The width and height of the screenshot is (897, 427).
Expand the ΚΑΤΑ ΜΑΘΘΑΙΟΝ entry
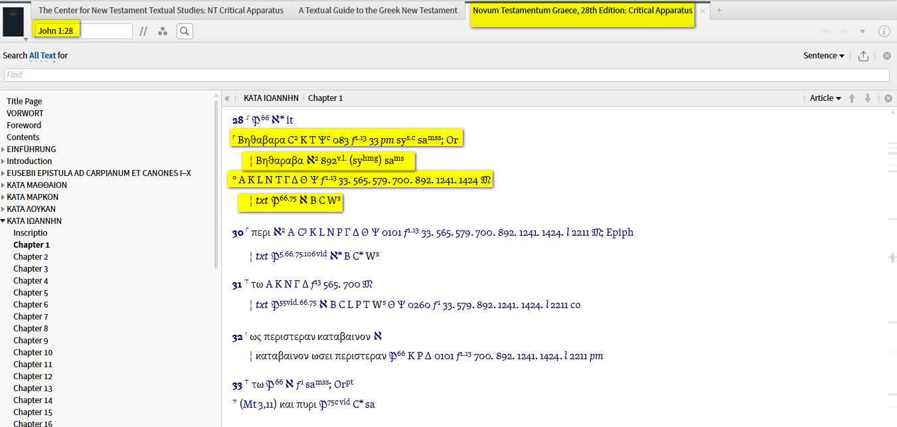tap(3, 185)
